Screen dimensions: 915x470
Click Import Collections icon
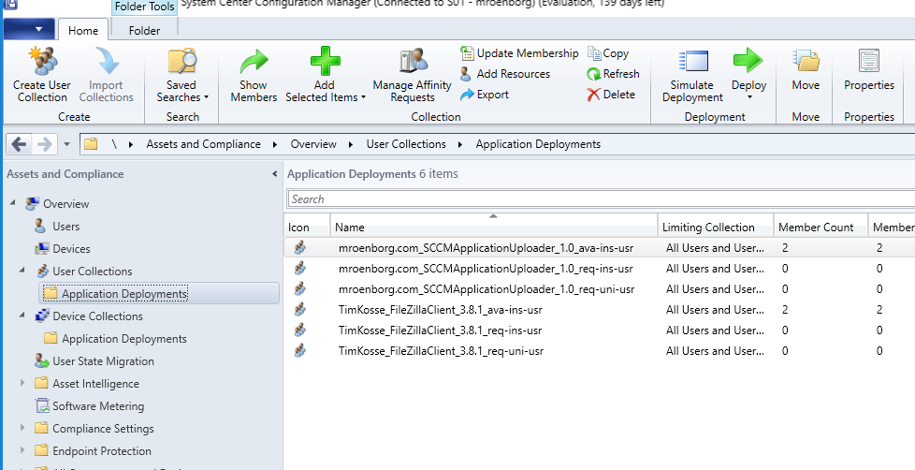coord(107,61)
